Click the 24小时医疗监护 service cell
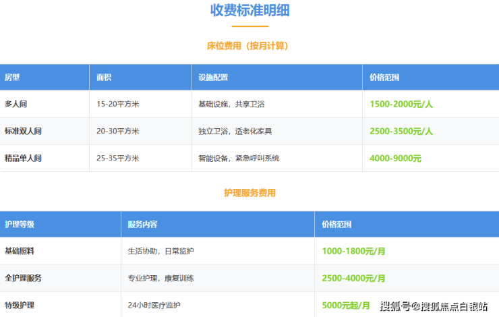 tap(154, 305)
